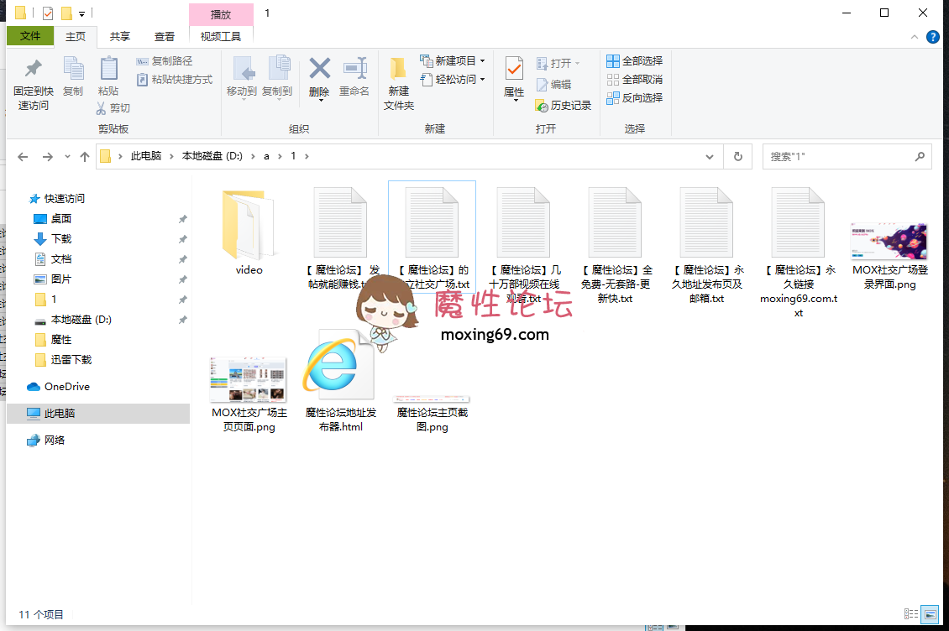
Task: Select 魔性论坛地址发布器.html file
Action: [x=340, y=381]
